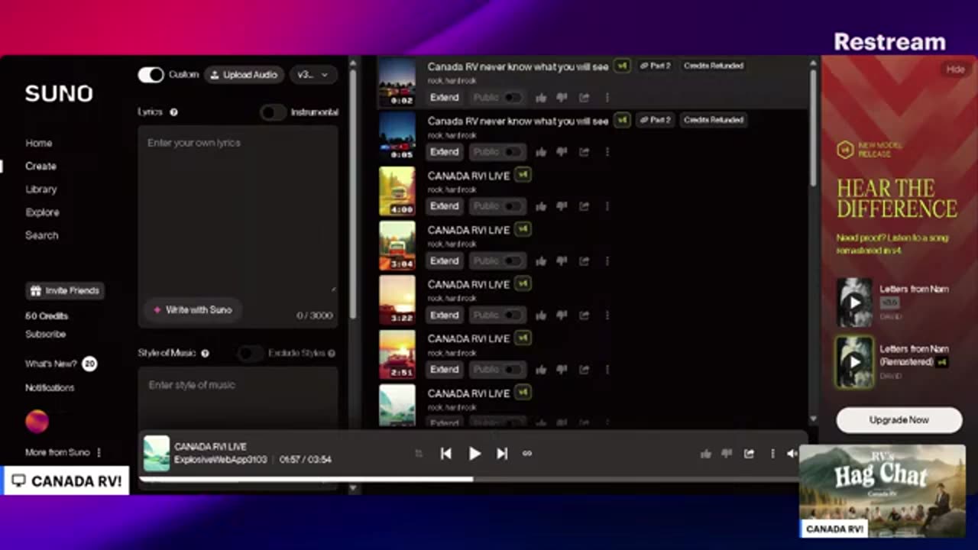The image size is (978, 550).
Task: Mute audio with the speaker icon
Action: click(792, 453)
